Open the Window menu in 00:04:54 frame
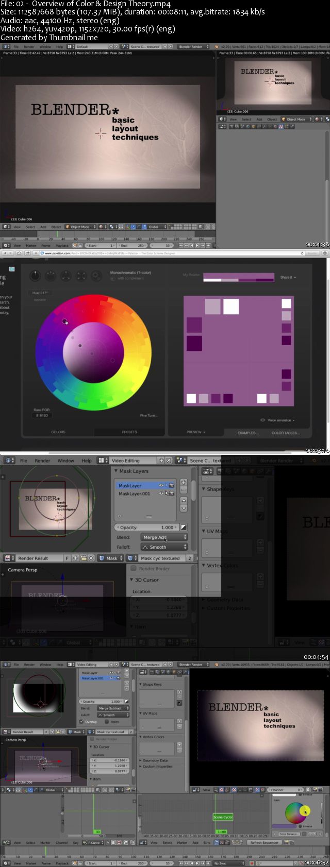The height and width of the screenshot is (867, 330). pos(65,461)
